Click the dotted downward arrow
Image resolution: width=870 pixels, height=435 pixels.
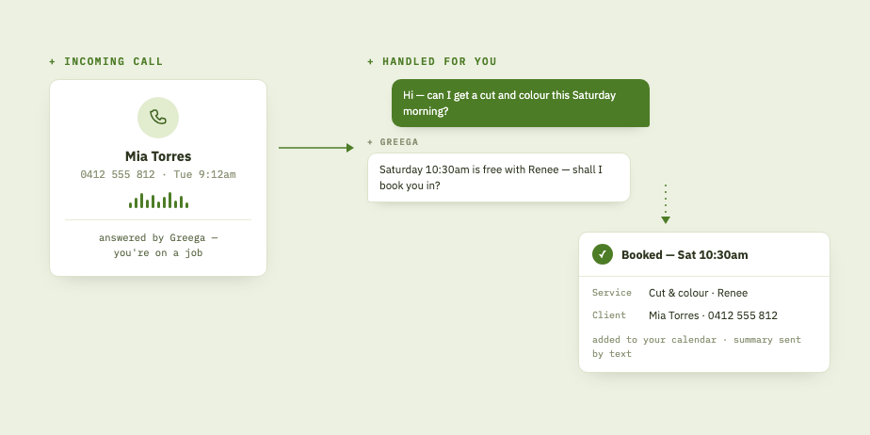pyautogui.click(x=666, y=204)
